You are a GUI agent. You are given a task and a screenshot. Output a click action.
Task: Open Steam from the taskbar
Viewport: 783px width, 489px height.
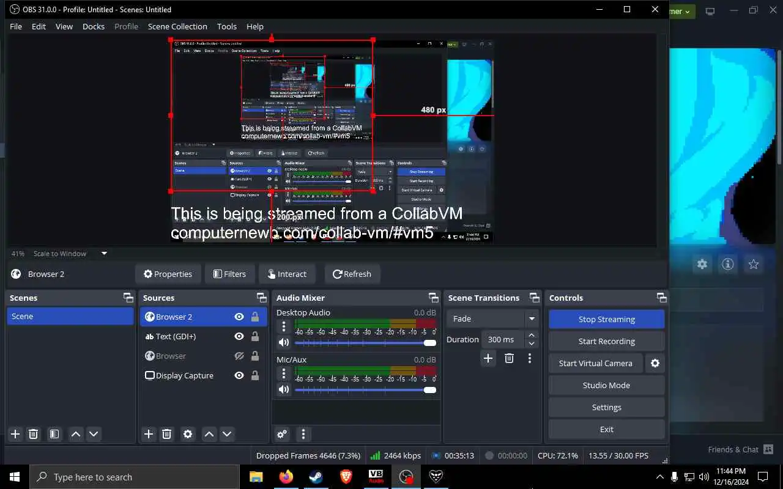tap(316, 477)
